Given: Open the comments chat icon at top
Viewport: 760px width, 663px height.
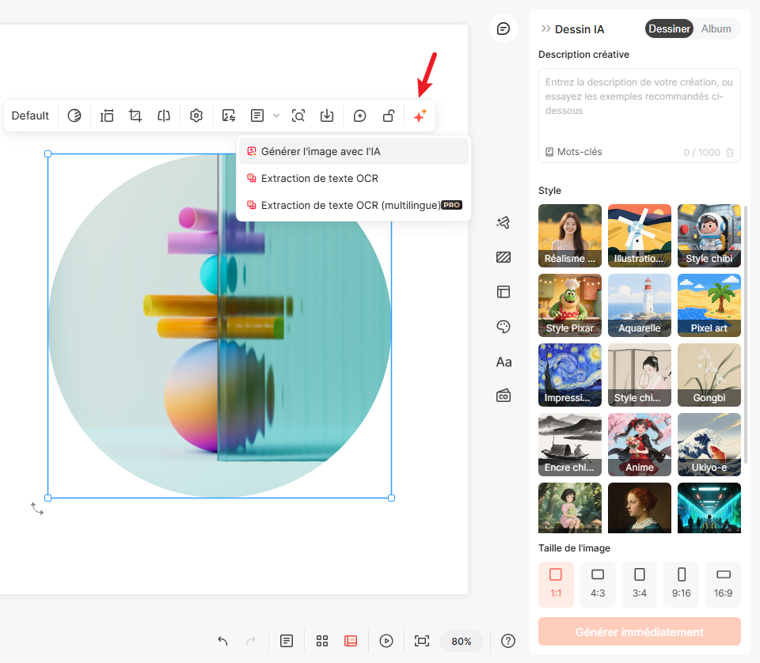Looking at the screenshot, I should click(x=503, y=28).
